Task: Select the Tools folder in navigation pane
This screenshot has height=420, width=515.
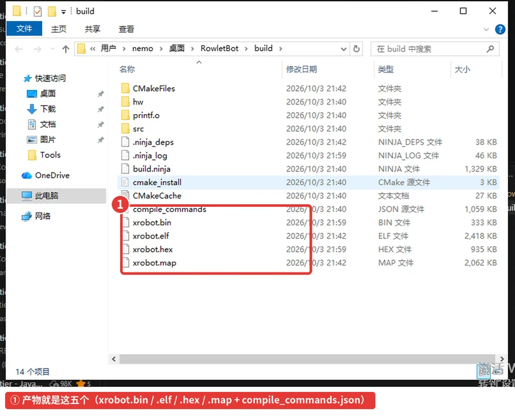Action: tap(50, 155)
